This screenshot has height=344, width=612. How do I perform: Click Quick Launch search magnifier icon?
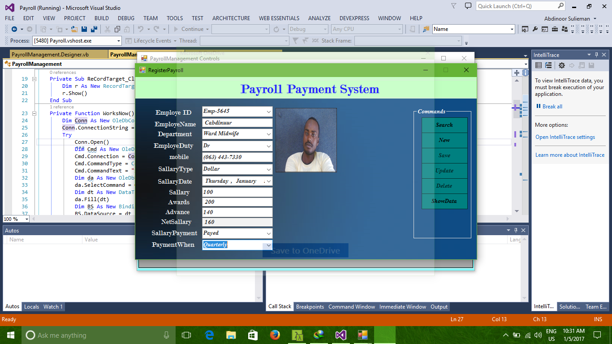[x=561, y=6]
